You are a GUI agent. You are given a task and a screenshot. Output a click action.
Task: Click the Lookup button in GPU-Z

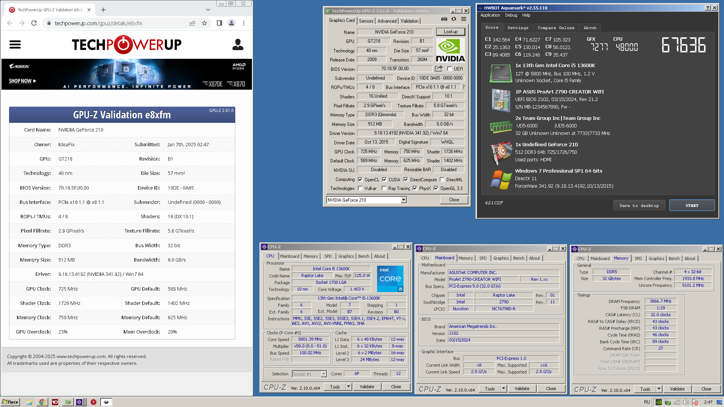451,32
